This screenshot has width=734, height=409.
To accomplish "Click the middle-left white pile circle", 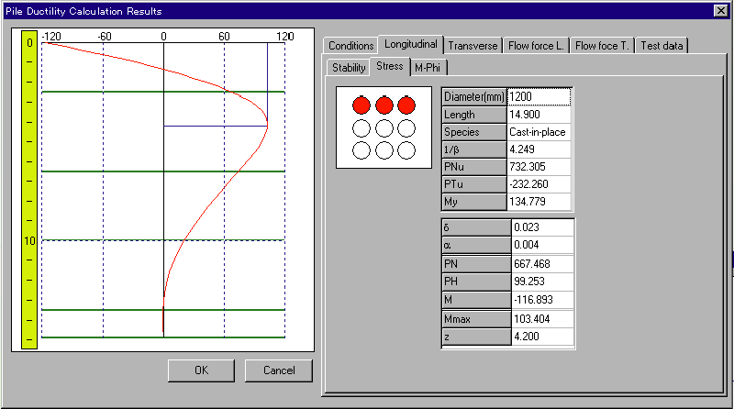I will 361,127.
